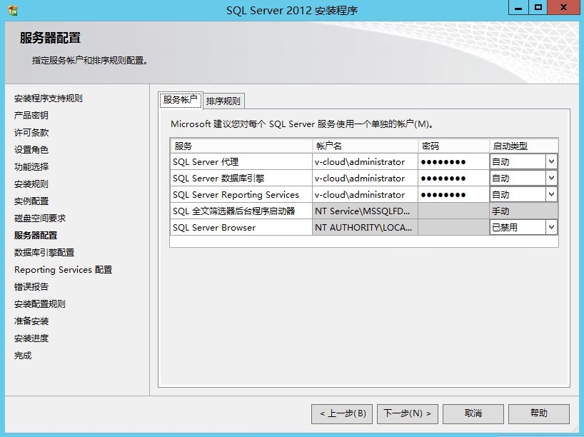This screenshot has height=437, width=584.
Task: Click the Reporting Services 配置 sidebar step
Action: (64, 270)
